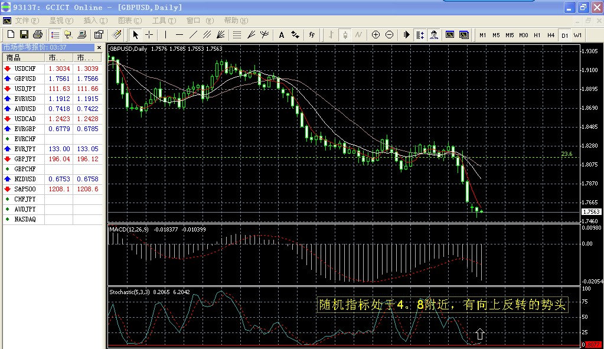Switch to H4 timeframe
604x349 pixels.
coord(551,35)
